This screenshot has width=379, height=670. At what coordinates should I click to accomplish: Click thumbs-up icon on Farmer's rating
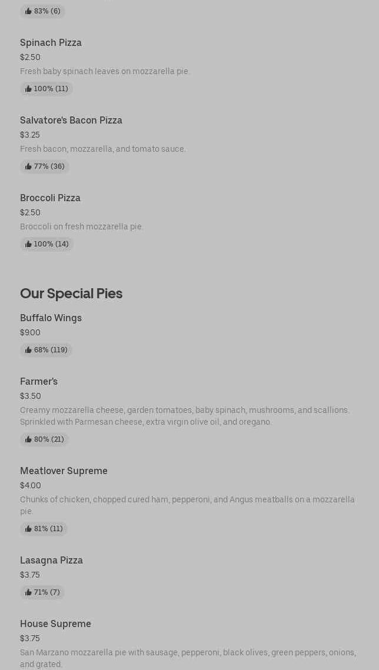tap(28, 439)
